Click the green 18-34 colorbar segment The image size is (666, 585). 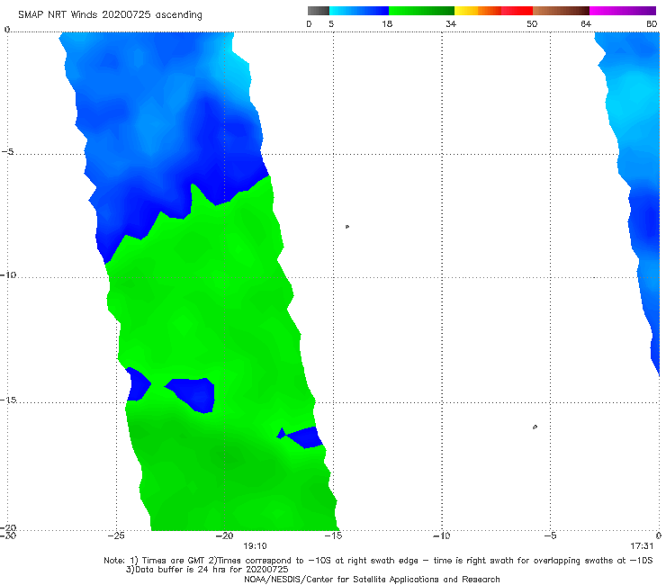(422, 11)
